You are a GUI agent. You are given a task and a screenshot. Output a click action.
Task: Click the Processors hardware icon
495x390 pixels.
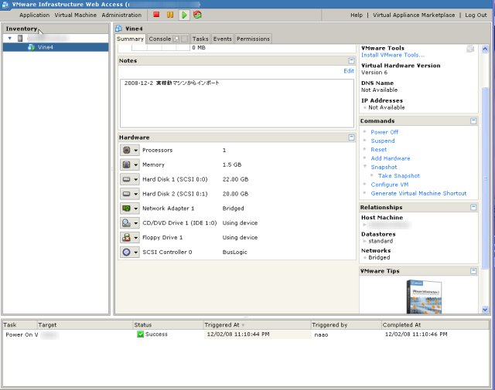click(126, 150)
